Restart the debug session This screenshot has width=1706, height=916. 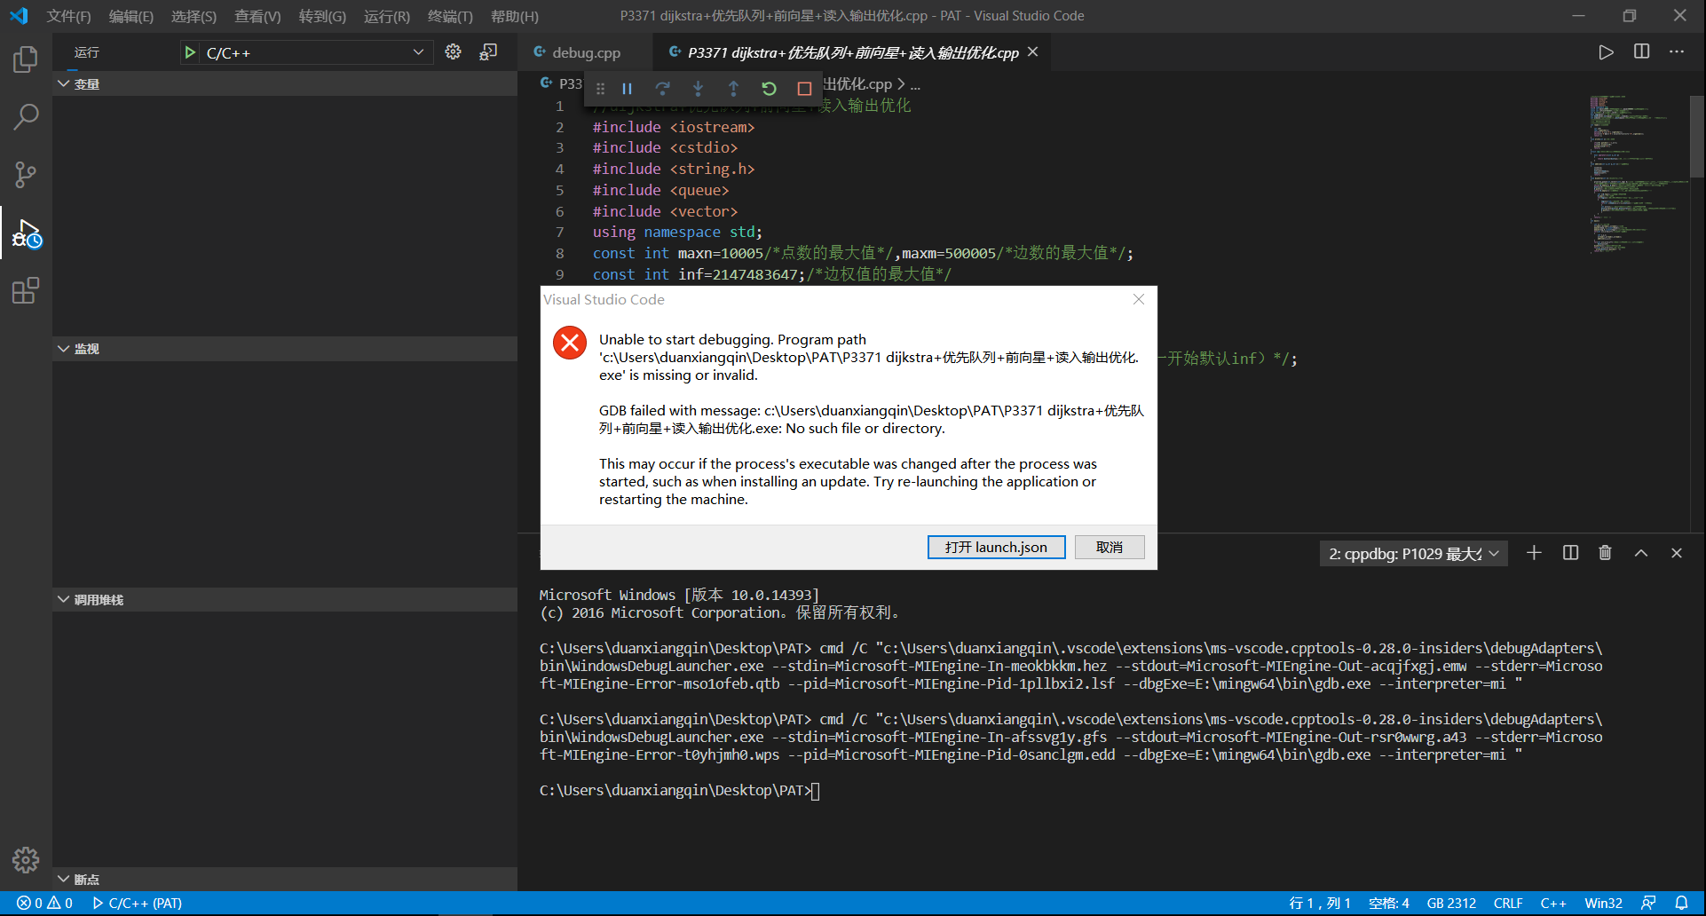pos(769,89)
